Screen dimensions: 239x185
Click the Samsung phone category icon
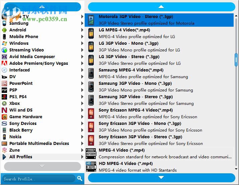click(4, 23)
